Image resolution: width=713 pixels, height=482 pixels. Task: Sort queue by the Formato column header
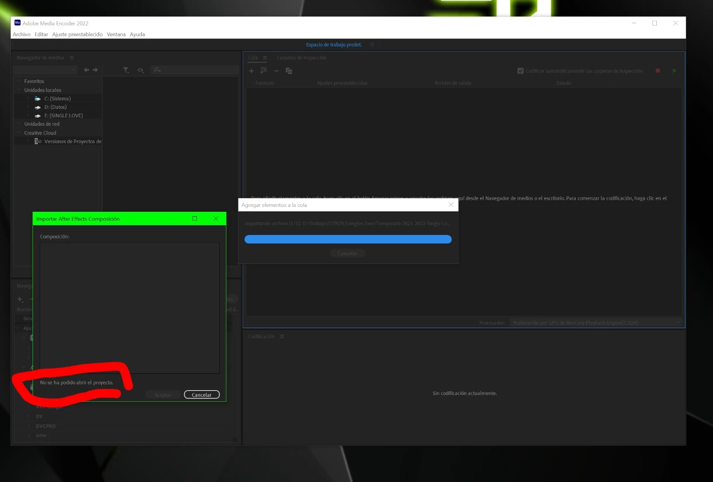click(x=265, y=83)
